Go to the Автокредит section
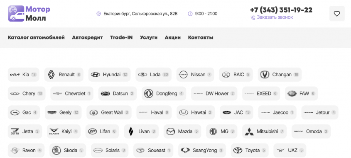Image resolution: width=351 pixels, height=158 pixels. coord(87,38)
